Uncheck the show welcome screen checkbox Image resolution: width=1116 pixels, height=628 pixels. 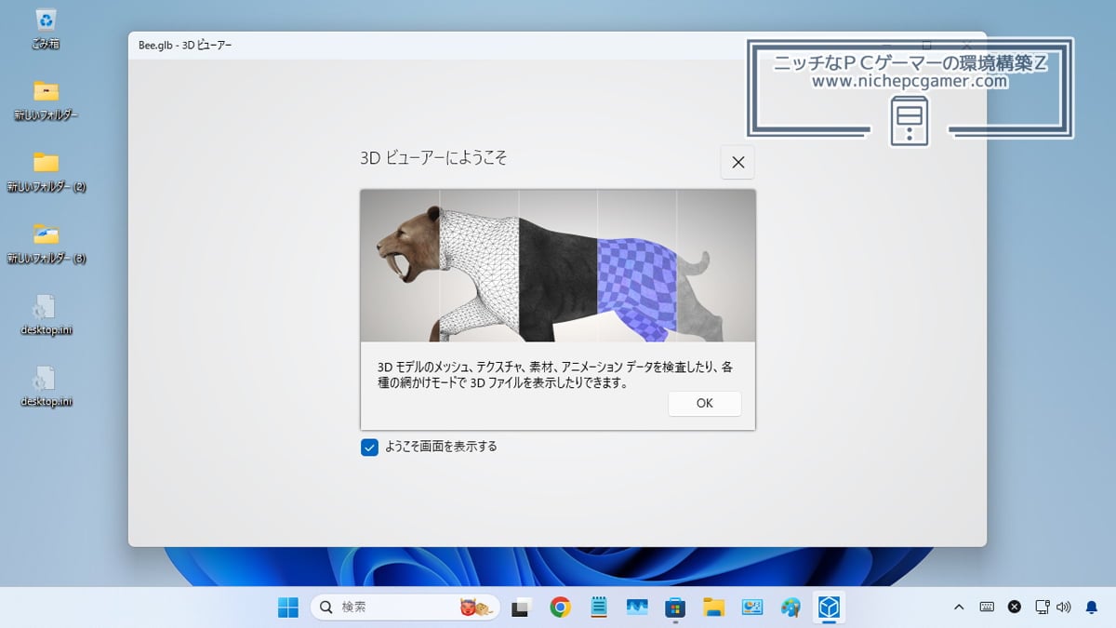[x=370, y=448]
